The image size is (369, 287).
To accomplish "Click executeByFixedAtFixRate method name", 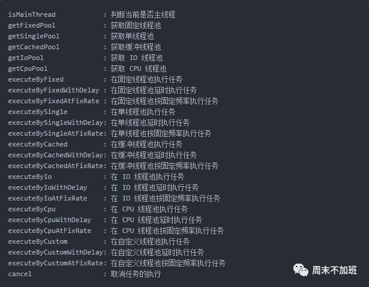I will click(x=53, y=101).
